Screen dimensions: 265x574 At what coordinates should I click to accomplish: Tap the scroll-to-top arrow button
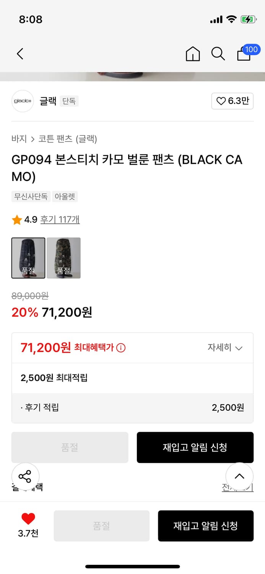(x=239, y=476)
